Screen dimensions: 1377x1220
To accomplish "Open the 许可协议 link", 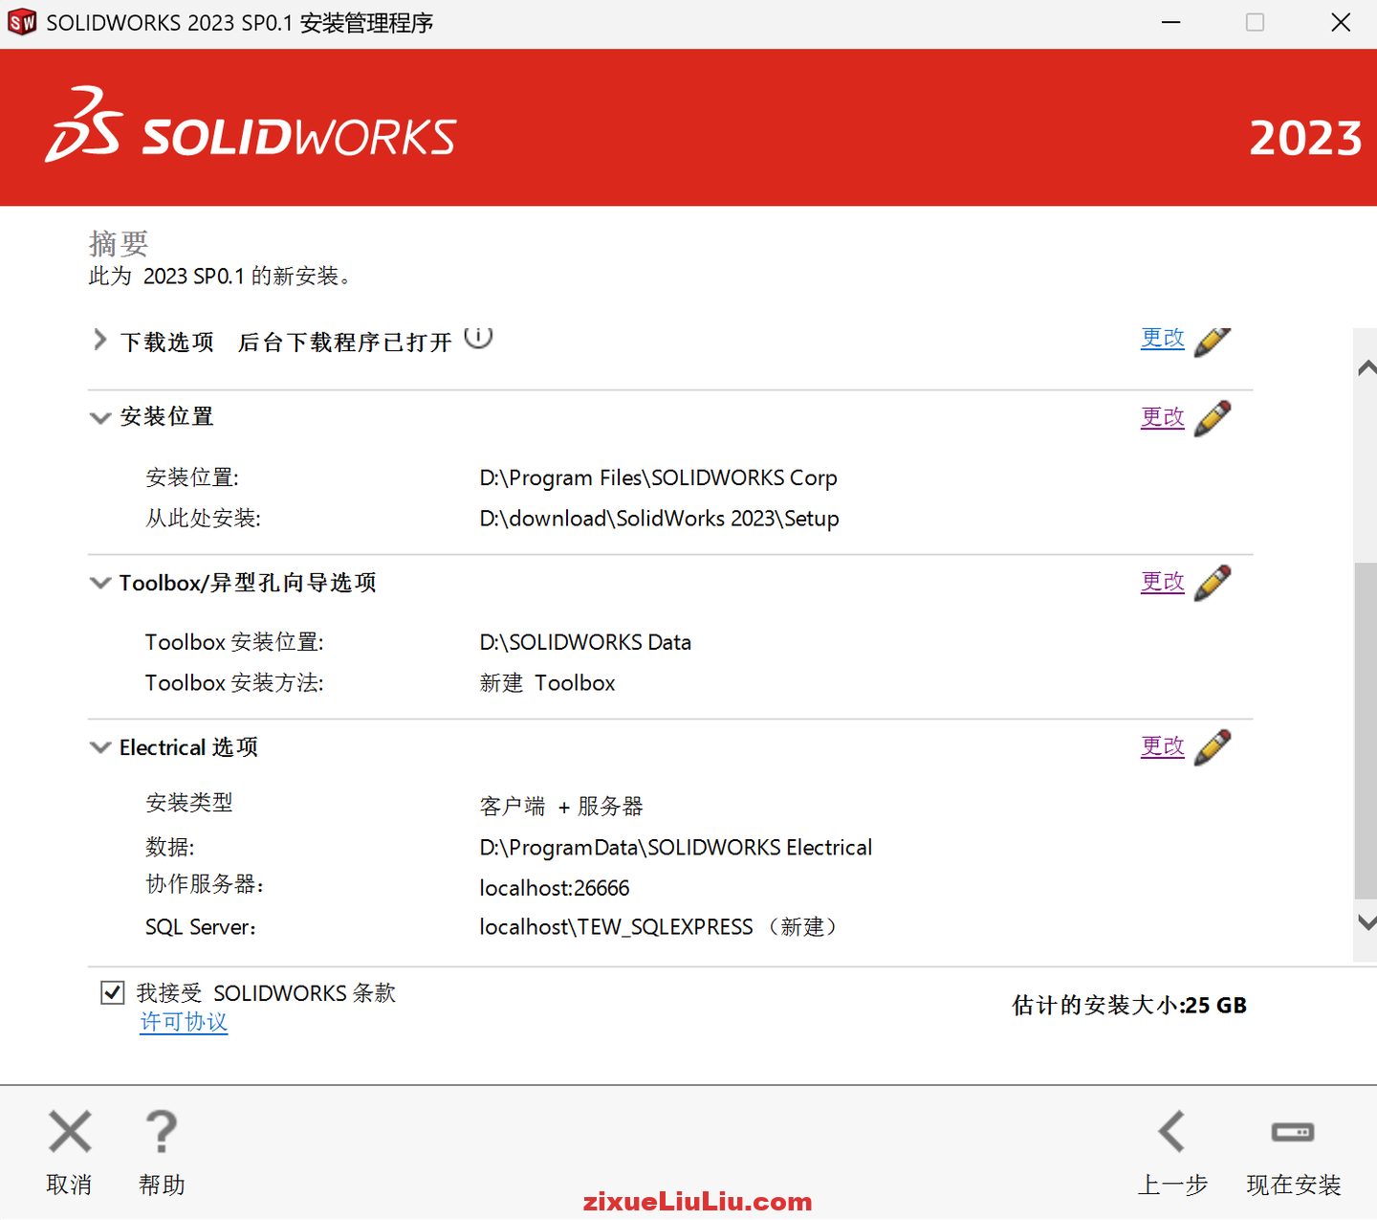I will (184, 1022).
